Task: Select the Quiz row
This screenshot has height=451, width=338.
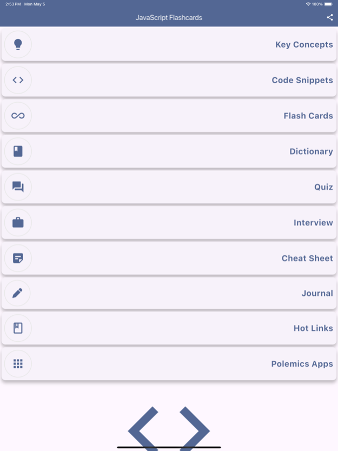Action: coord(169,187)
